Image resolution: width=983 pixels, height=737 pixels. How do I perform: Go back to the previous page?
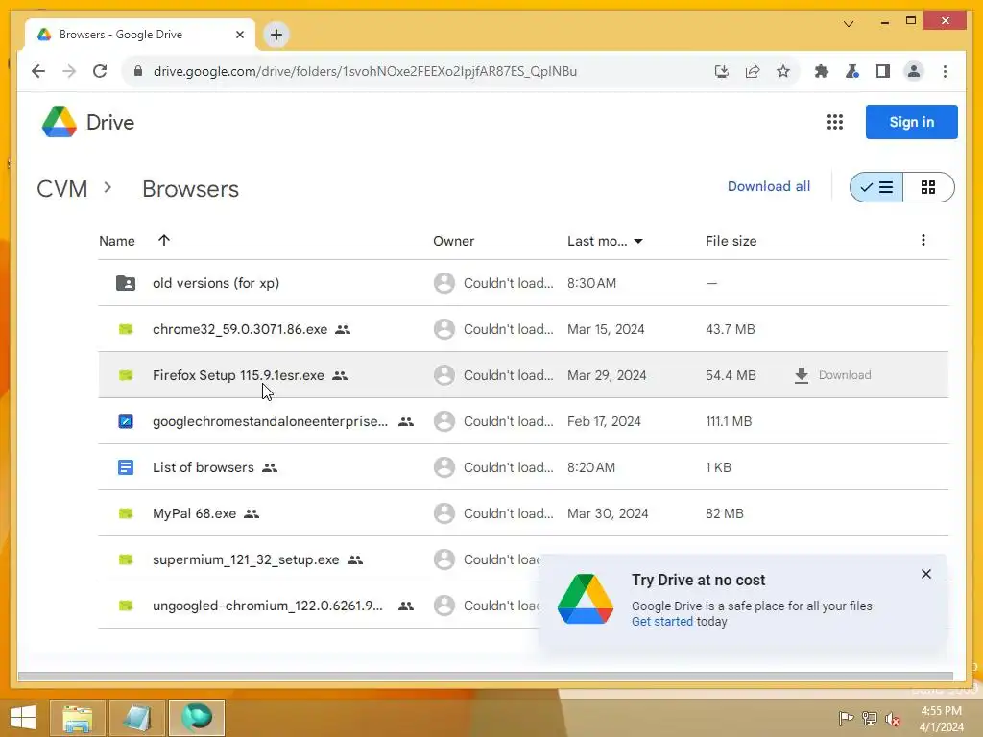pos(38,71)
